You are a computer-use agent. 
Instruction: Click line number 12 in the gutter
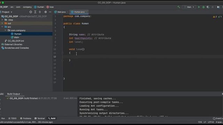pos(55,57)
